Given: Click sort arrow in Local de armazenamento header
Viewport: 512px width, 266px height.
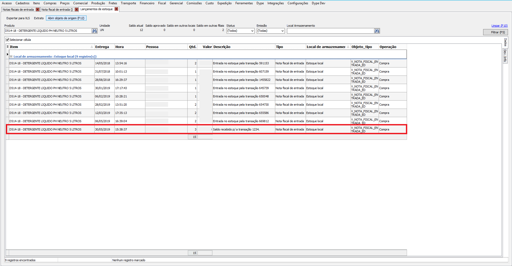Looking at the screenshot, I should [x=348, y=47].
